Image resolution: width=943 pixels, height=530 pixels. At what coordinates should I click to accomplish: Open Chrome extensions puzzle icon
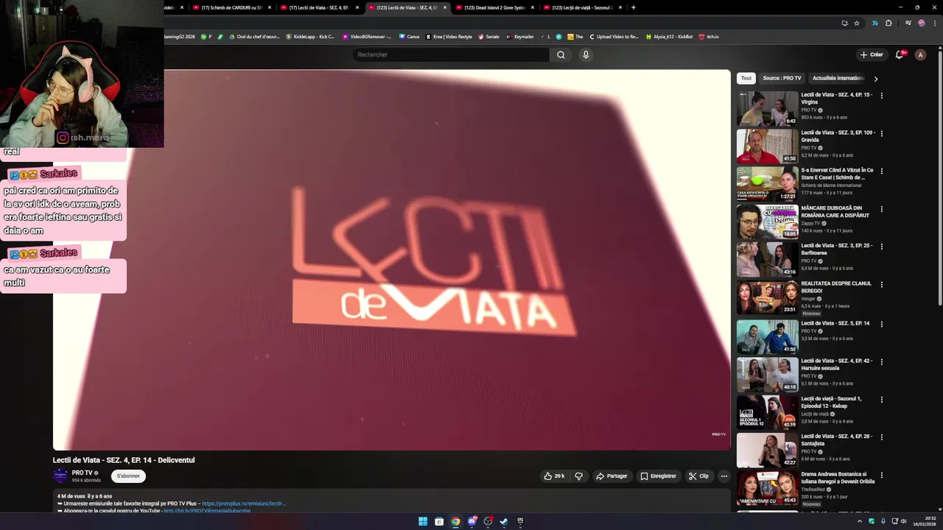888,23
